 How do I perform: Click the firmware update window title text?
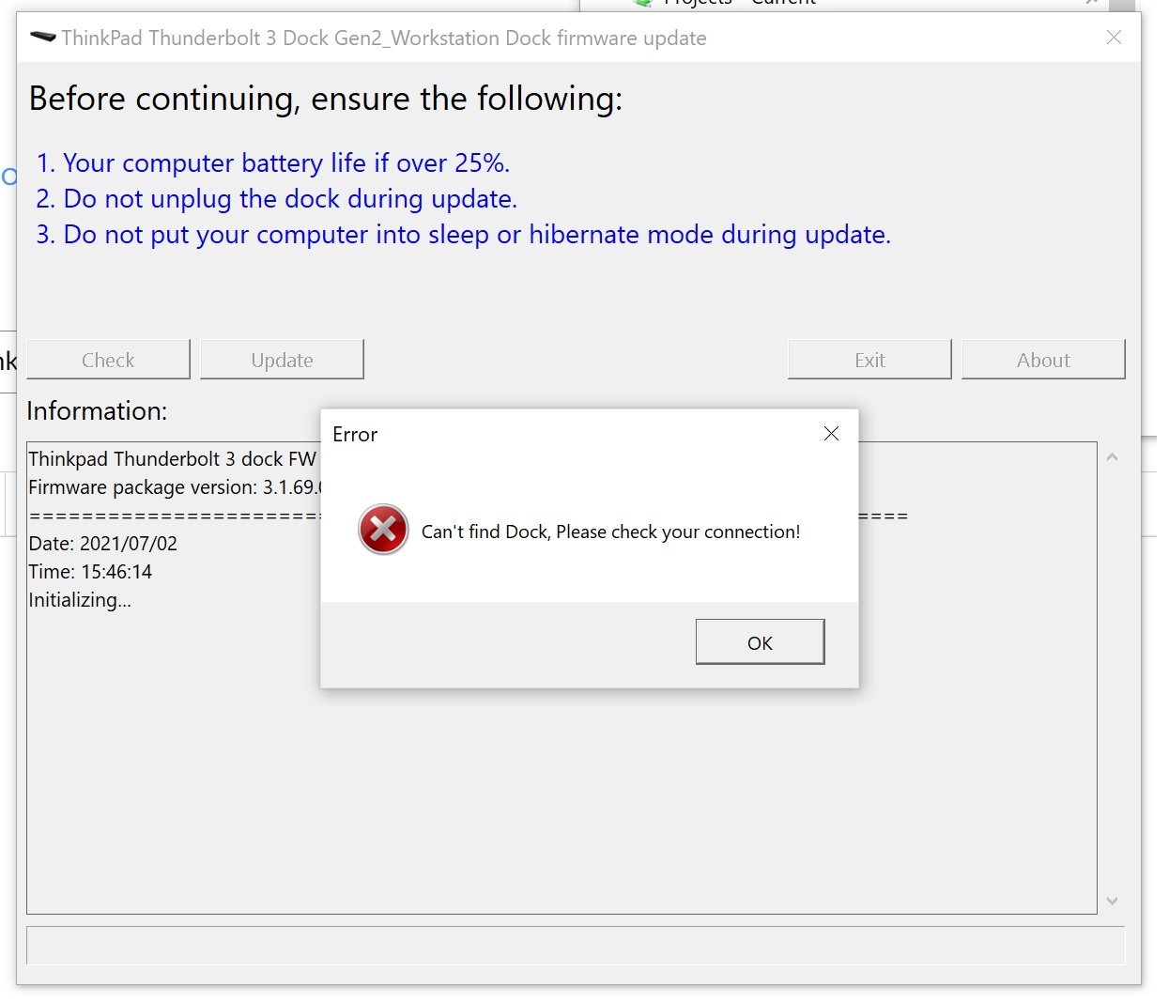(x=384, y=38)
